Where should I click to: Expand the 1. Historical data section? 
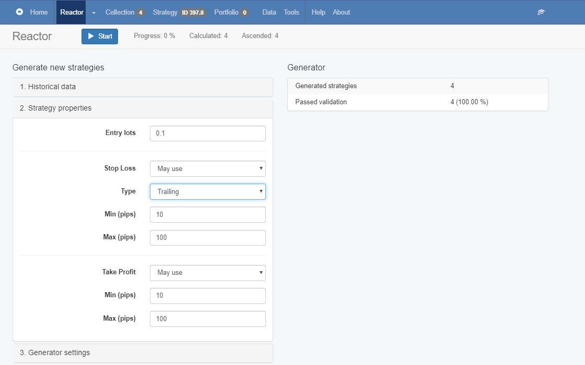click(143, 87)
